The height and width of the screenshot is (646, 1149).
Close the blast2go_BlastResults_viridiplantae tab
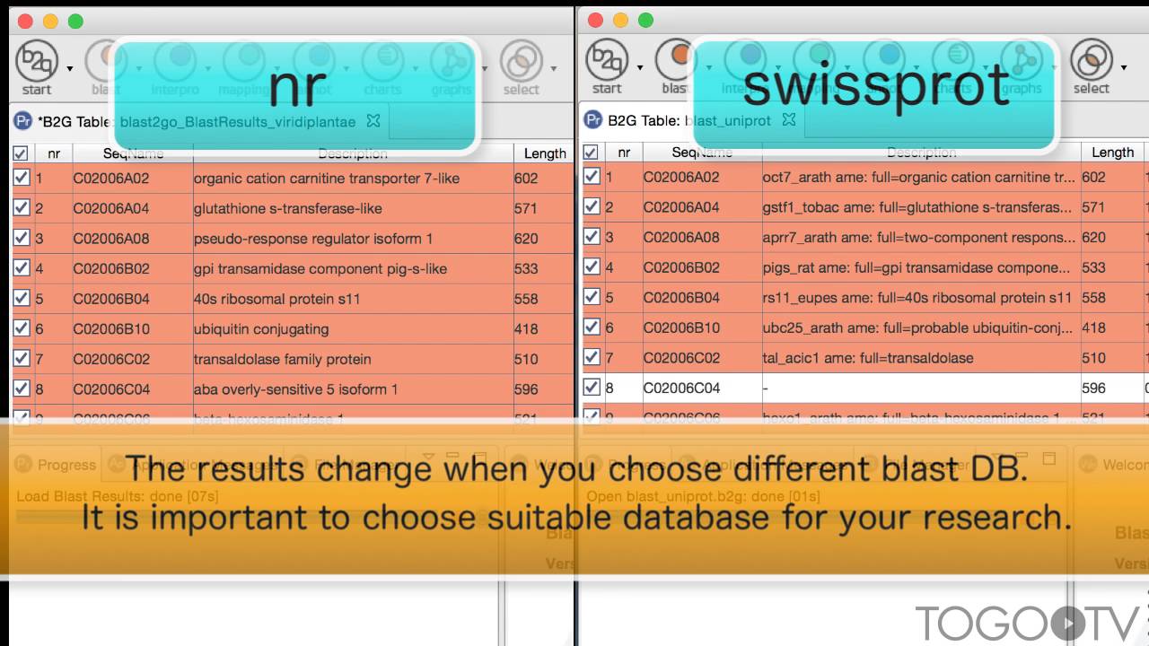coord(373,120)
